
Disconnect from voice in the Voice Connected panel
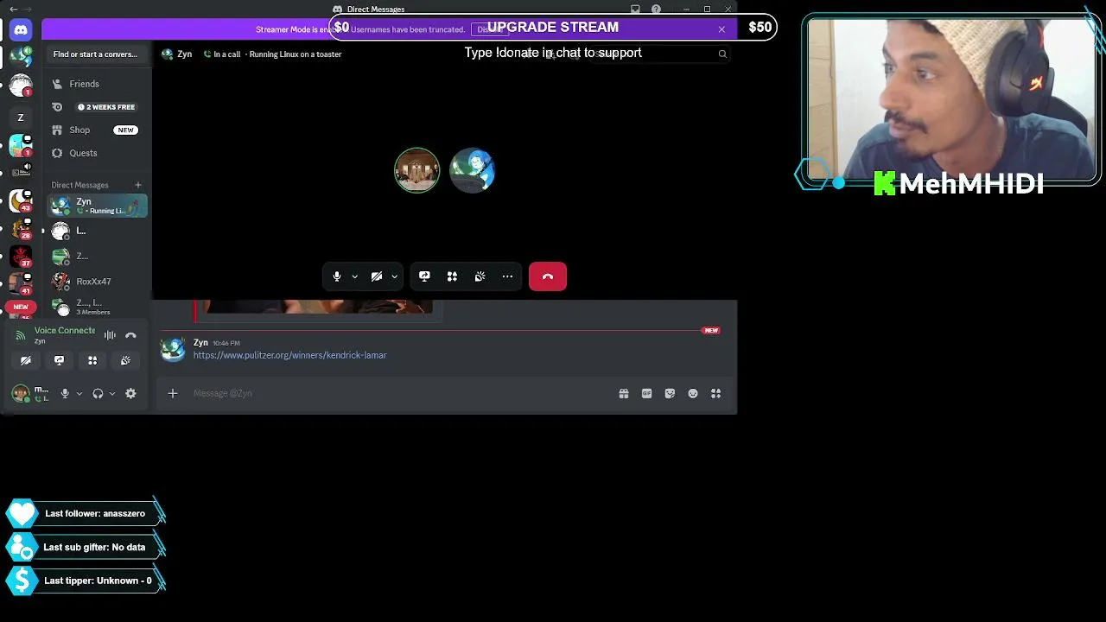[x=130, y=335]
